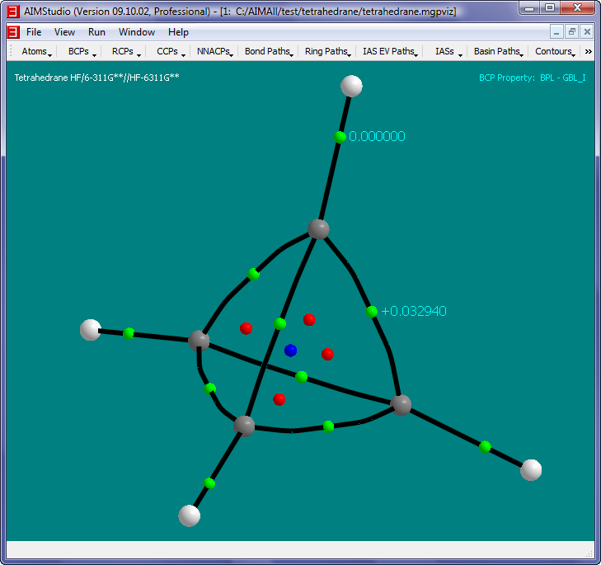
Task: Open the Contours toolbar dropdown
Action: pyautogui.click(x=556, y=51)
